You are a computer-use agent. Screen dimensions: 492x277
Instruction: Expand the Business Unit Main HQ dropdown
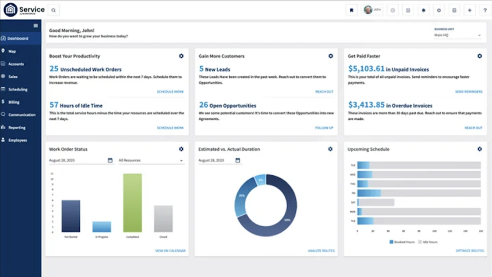pos(458,34)
